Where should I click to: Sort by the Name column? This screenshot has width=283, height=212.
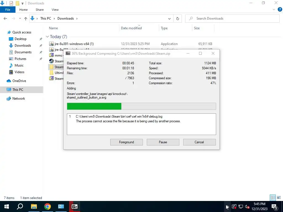point(53,28)
